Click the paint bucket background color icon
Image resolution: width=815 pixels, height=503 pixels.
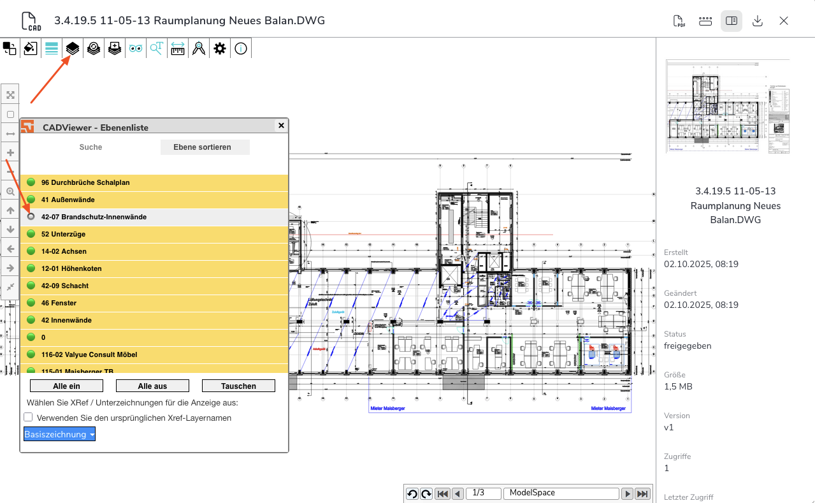pyautogui.click(x=31, y=48)
